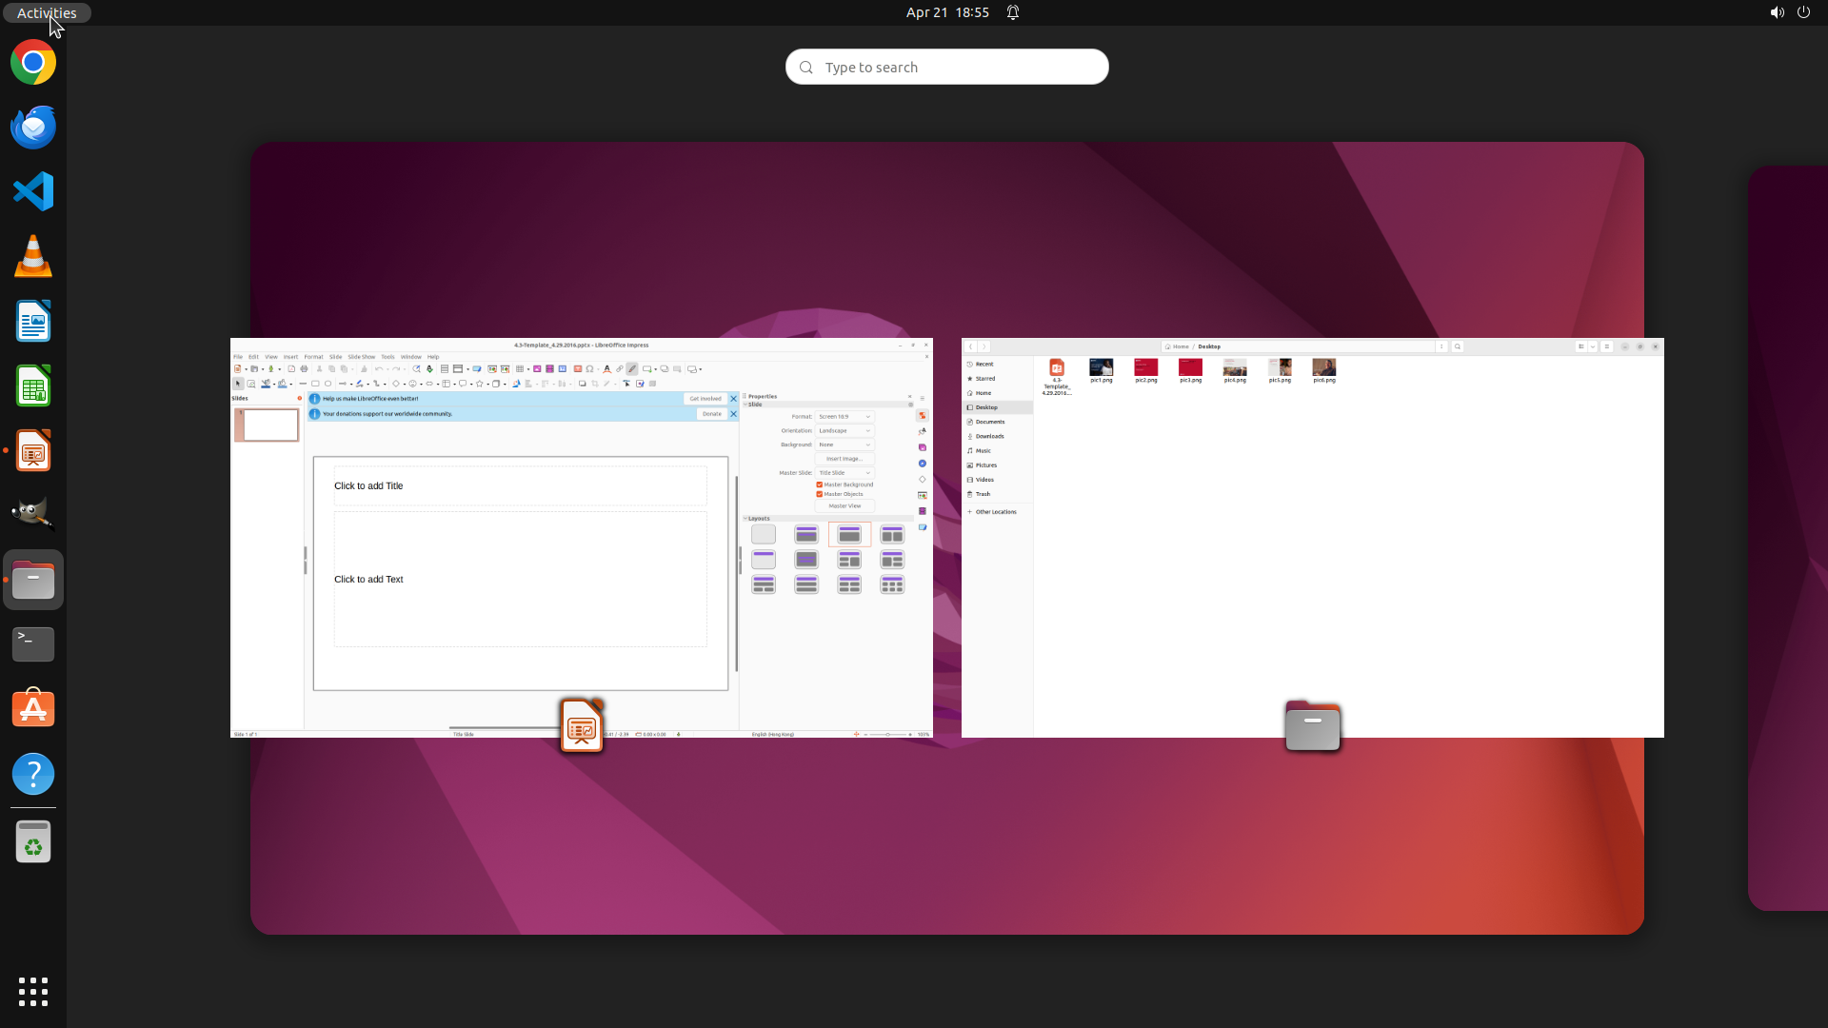Open the Orientation Landscape dropdown

click(844, 430)
